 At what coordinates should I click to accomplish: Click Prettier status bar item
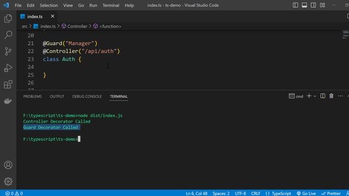331,193
